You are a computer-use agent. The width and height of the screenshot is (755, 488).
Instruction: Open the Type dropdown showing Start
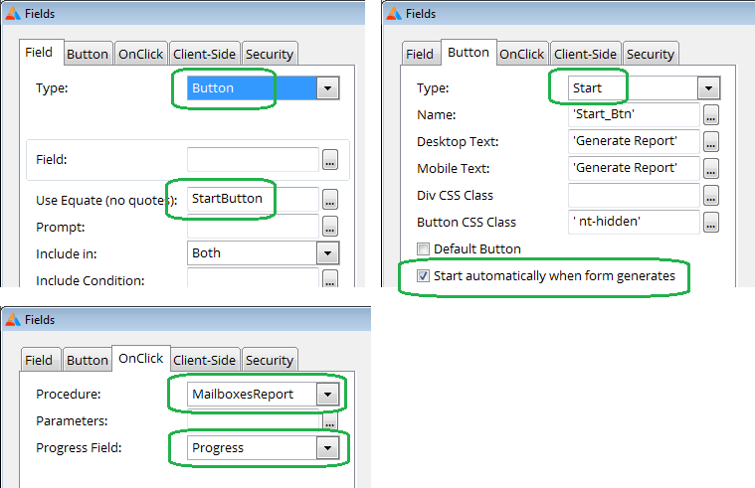point(707,88)
